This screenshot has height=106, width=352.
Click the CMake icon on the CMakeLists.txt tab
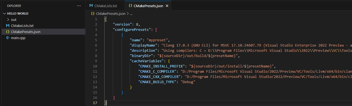click(91, 6)
